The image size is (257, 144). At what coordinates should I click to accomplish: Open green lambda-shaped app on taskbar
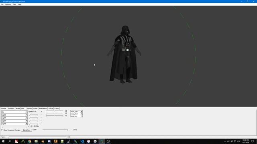tap(23, 141)
